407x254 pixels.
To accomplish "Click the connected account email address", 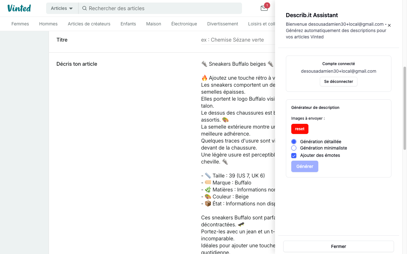I will [x=339, y=71].
